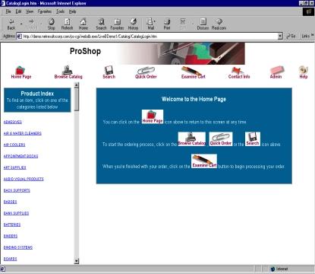Image resolution: width=315 pixels, height=274 pixels.
Task: Click the product index scroll down arrow
Action: click(x=77, y=261)
